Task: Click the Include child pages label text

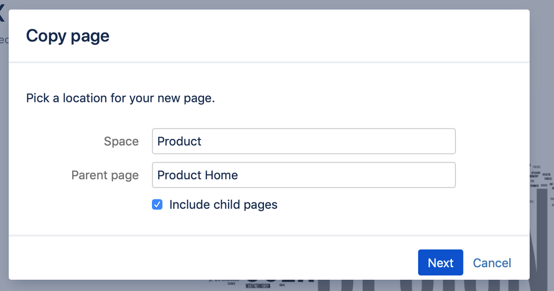Action: (x=223, y=205)
